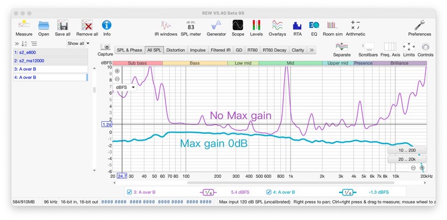Select measurement 3: A over B
447x220 pixels.
(x=50, y=69)
